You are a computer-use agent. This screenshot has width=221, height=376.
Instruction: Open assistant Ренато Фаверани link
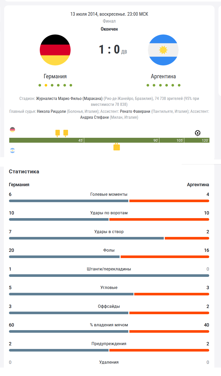[135, 111]
